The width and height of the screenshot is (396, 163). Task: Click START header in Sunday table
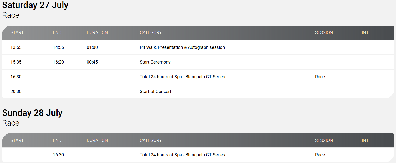(x=17, y=141)
